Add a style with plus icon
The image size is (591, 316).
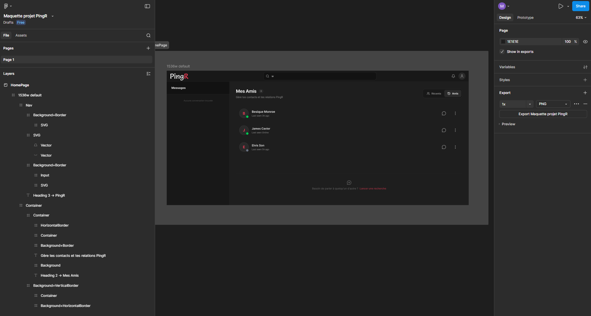(585, 80)
